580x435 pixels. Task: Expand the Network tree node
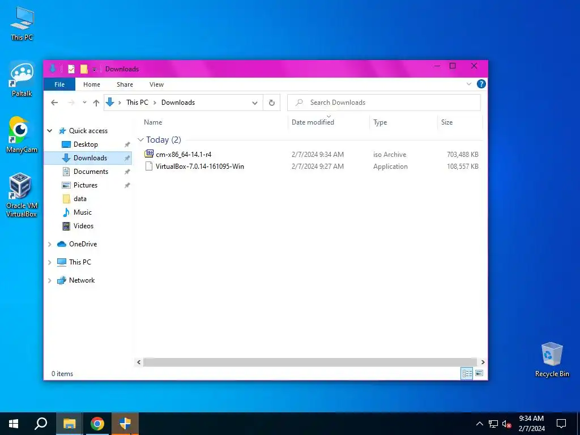pos(50,280)
